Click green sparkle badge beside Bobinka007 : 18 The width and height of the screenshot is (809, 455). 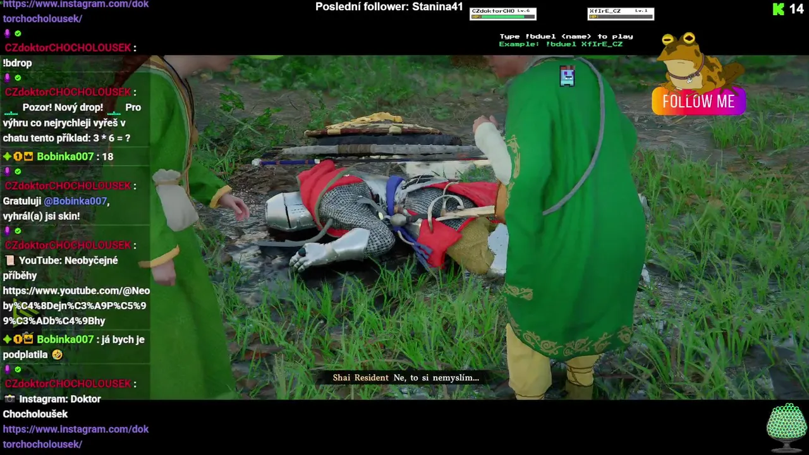click(x=7, y=156)
